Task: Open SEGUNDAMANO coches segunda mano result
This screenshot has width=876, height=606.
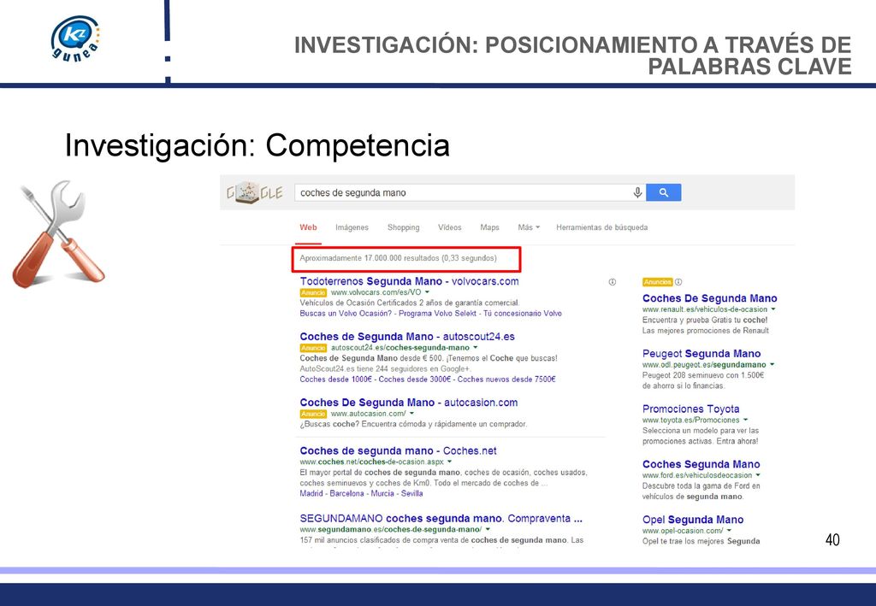Action: click(x=441, y=519)
